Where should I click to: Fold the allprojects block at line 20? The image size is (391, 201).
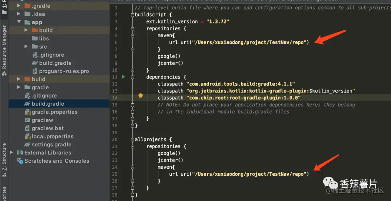click(133, 140)
